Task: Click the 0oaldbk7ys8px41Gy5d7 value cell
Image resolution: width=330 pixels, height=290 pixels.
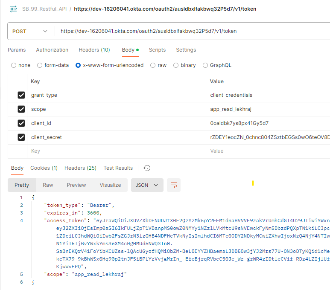Action: (268, 123)
